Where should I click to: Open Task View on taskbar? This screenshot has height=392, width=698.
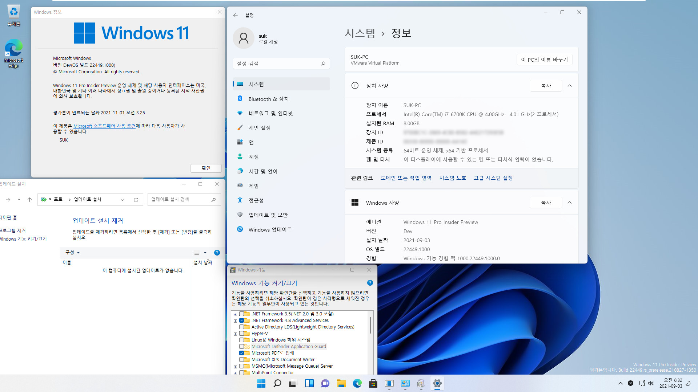pyautogui.click(x=293, y=383)
